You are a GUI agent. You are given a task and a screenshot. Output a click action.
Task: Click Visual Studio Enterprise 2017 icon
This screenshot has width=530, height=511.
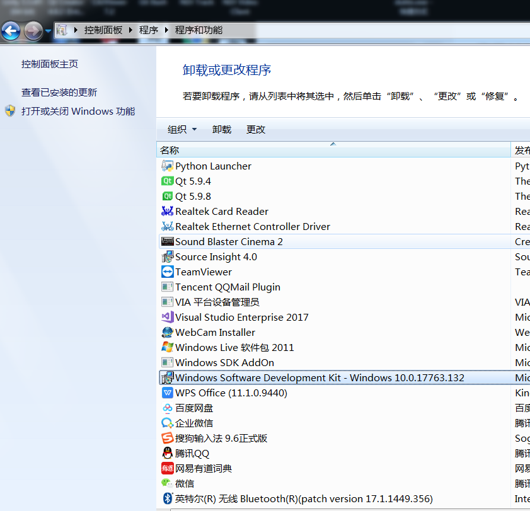click(167, 317)
